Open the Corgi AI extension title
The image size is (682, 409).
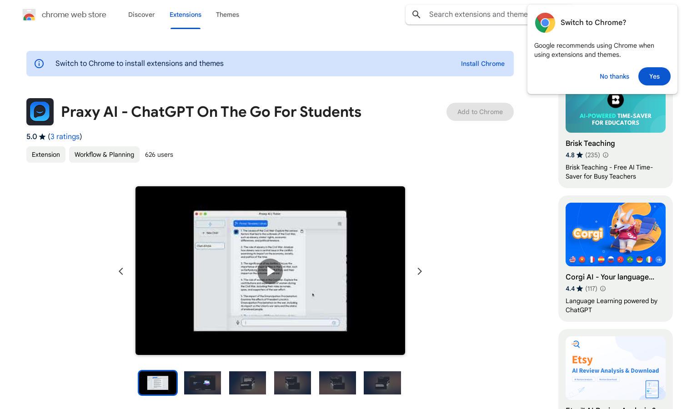point(610,277)
